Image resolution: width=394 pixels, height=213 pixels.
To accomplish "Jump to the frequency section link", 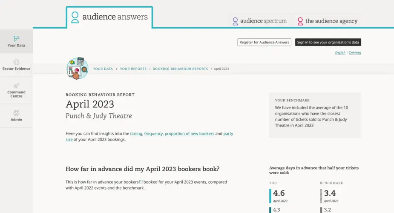I will pyautogui.click(x=153, y=134).
